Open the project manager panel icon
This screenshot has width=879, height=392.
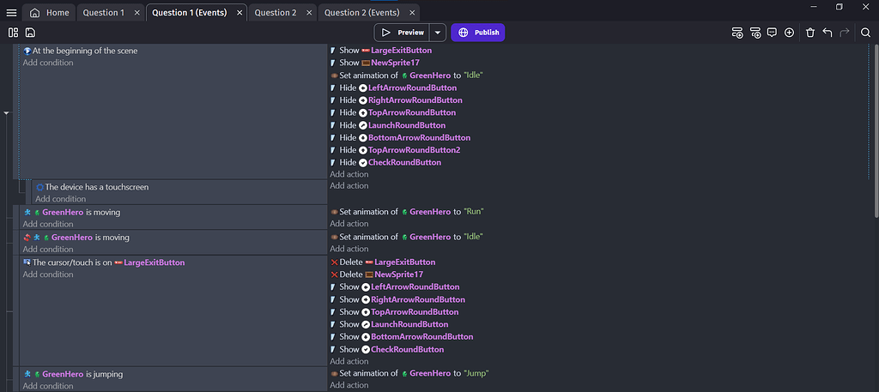13,33
